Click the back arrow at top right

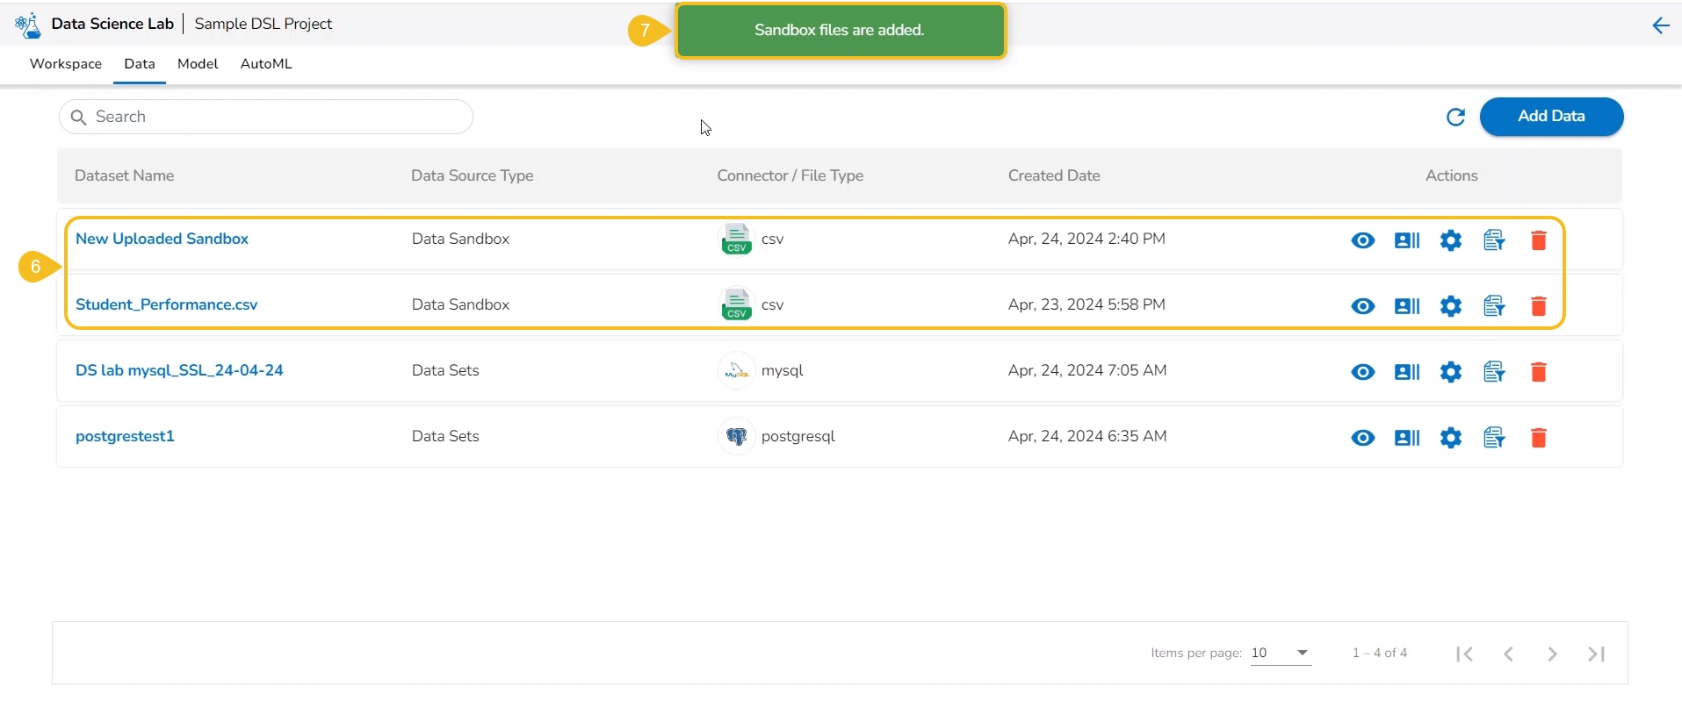1660,25
